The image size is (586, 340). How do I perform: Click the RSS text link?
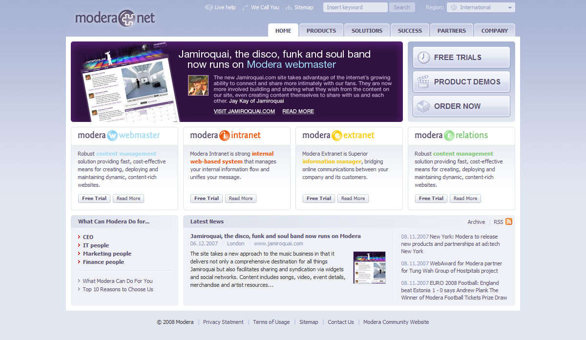click(498, 222)
